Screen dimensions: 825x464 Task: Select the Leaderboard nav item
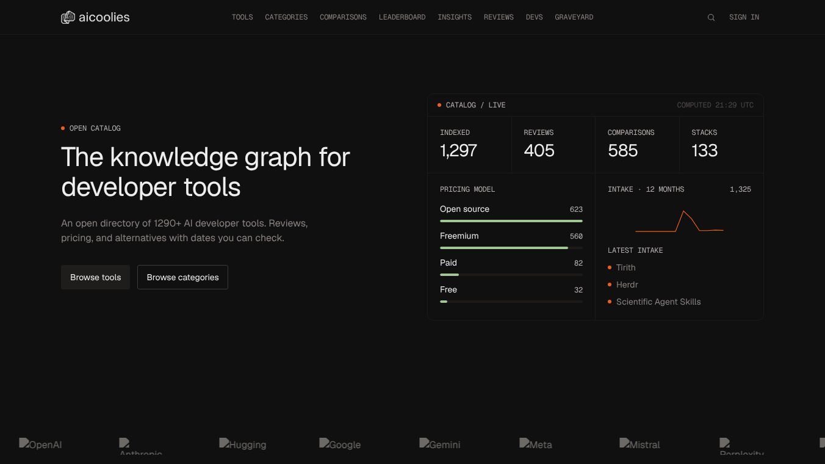[402, 17]
